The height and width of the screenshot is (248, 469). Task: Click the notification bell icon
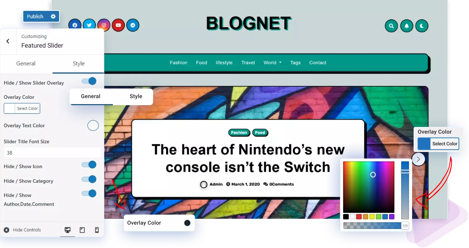pyautogui.click(x=407, y=26)
